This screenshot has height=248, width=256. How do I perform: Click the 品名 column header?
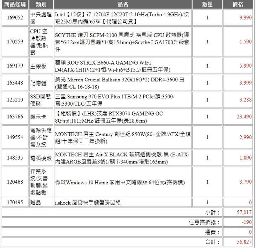(123, 4)
